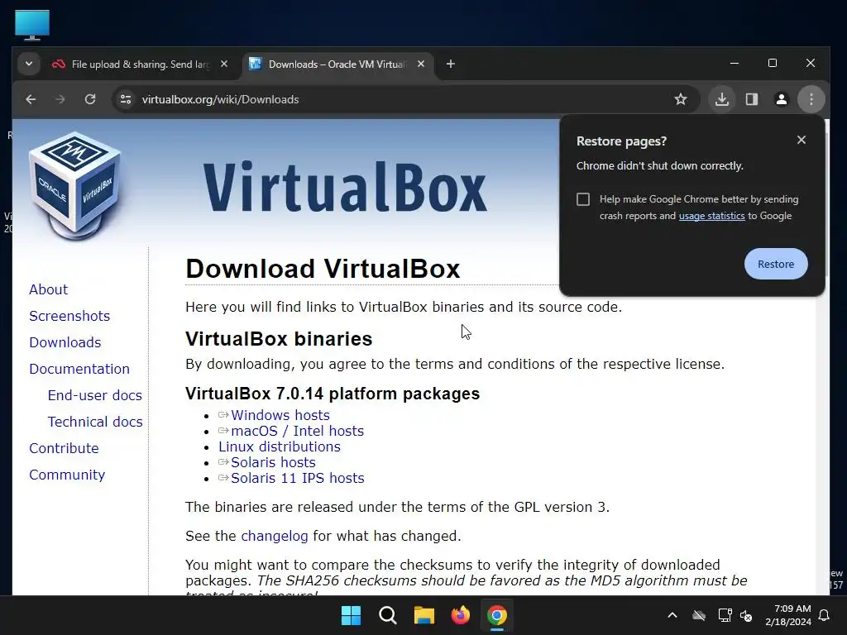Select the Downloads – Oracle VM VirtualBox tab
The image size is (847, 635).
click(337, 64)
